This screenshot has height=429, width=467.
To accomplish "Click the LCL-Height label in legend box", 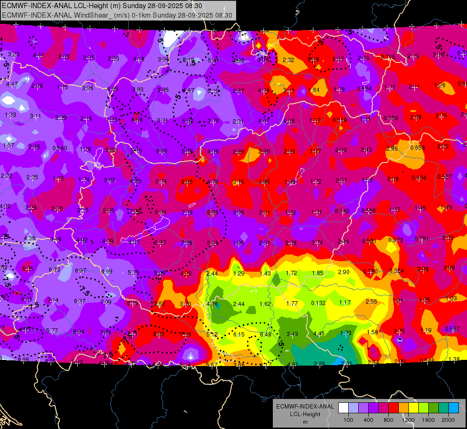I will 305,414.
